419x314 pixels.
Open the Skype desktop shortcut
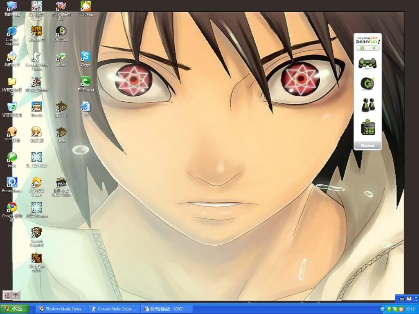tap(85, 56)
